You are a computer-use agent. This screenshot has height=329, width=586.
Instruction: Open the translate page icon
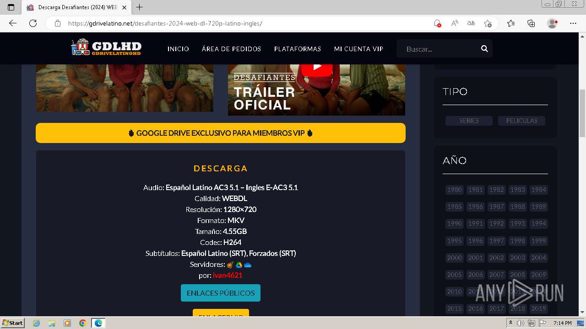point(471,23)
